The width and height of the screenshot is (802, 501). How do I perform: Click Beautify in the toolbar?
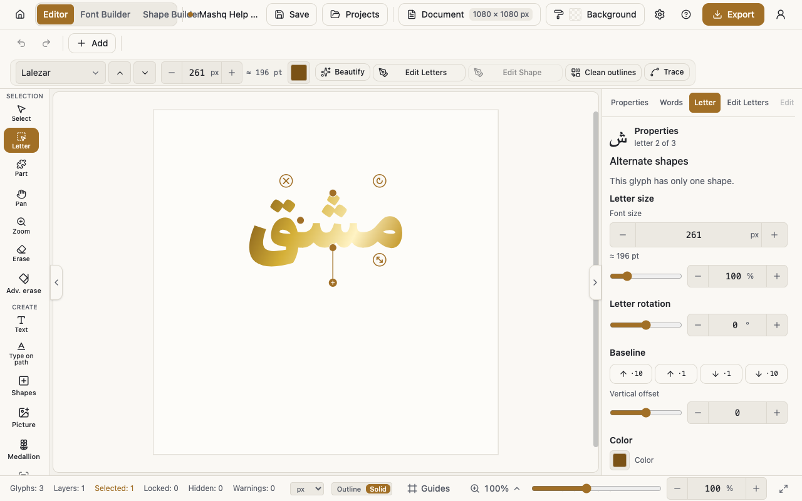343,72
